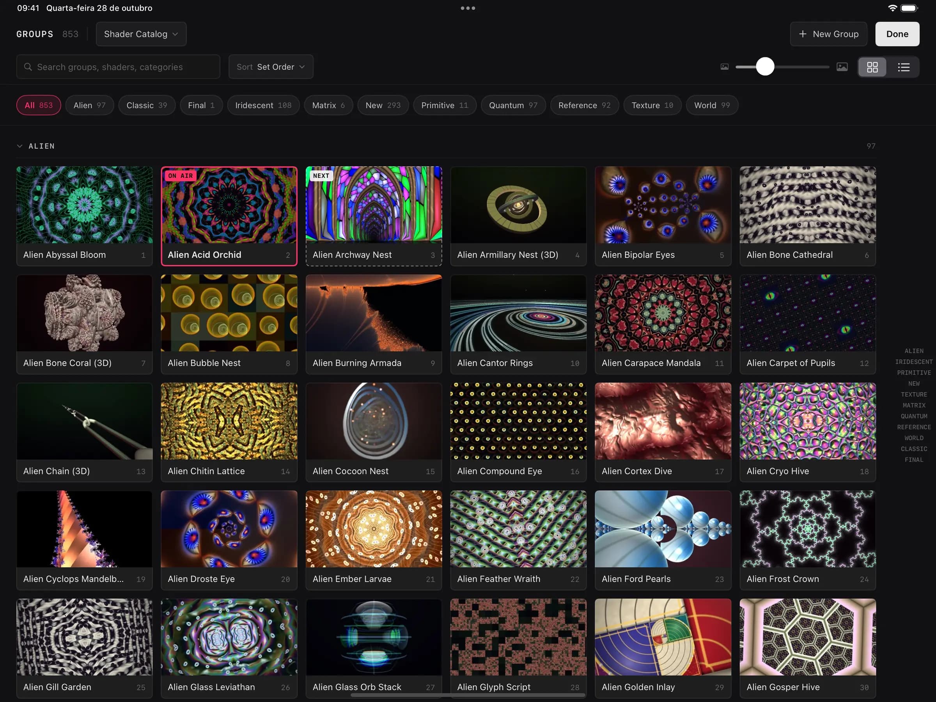Select the Iridescent 108 filter chip
Image resolution: width=936 pixels, height=702 pixels.
(263, 105)
